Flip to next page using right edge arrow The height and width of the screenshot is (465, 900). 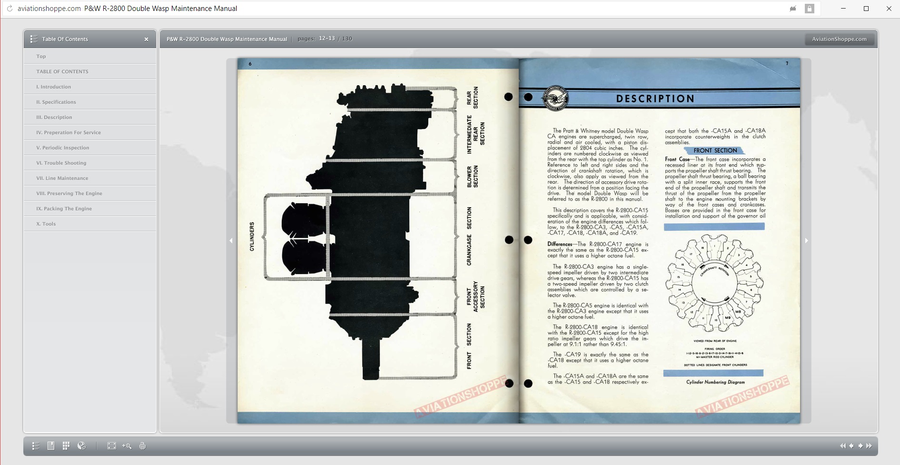click(806, 241)
